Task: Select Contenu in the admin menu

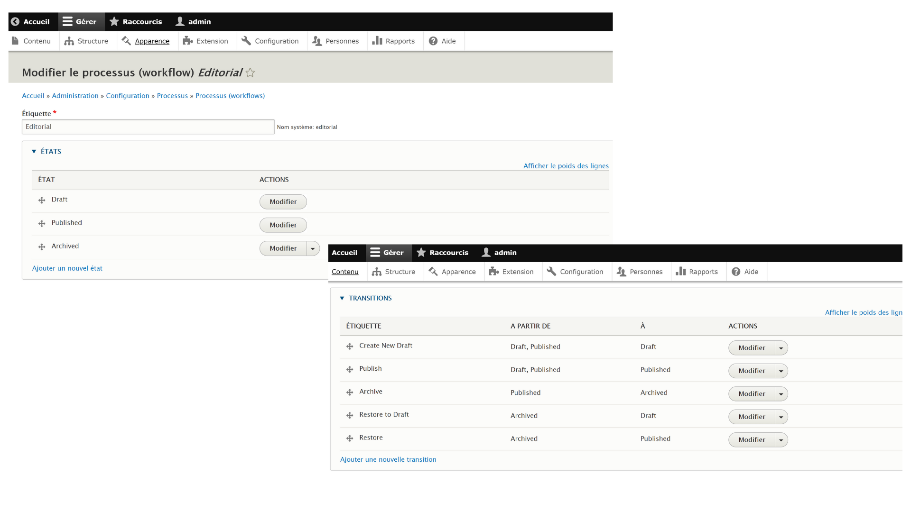Action: click(x=345, y=272)
